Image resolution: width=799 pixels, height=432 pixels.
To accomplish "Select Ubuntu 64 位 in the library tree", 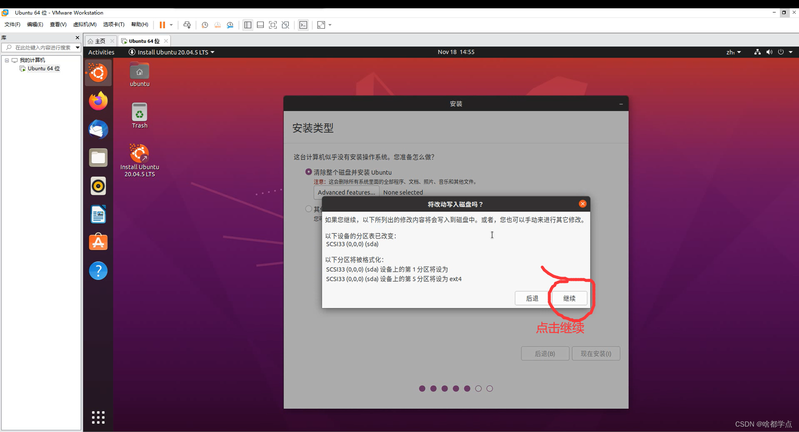I will coord(44,69).
